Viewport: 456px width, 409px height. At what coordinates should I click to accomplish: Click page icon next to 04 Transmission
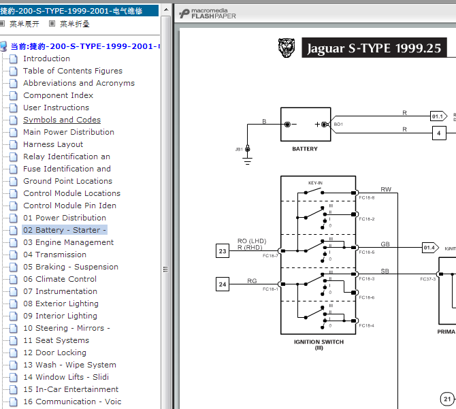coord(13,255)
